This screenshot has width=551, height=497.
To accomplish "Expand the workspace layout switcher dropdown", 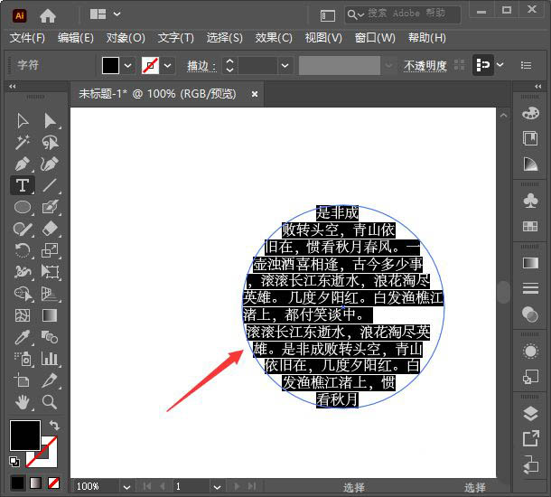I will [117, 14].
